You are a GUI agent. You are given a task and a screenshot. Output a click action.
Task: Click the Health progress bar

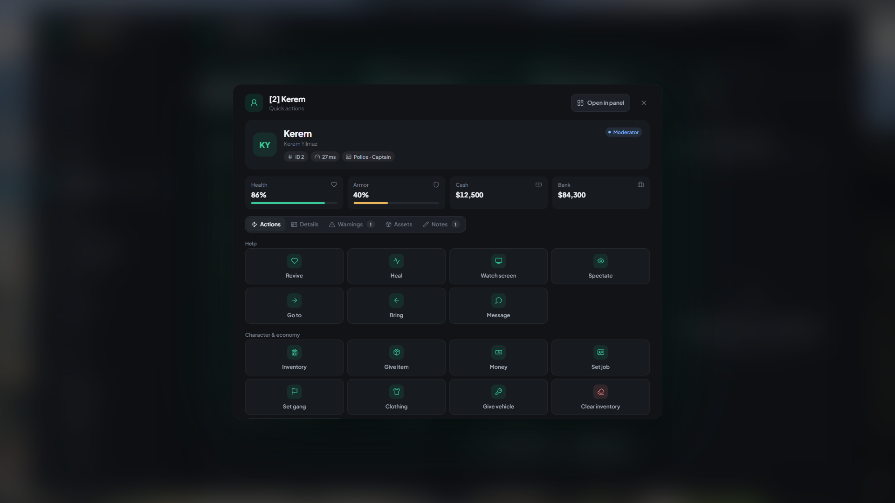click(x=294, y=203)
